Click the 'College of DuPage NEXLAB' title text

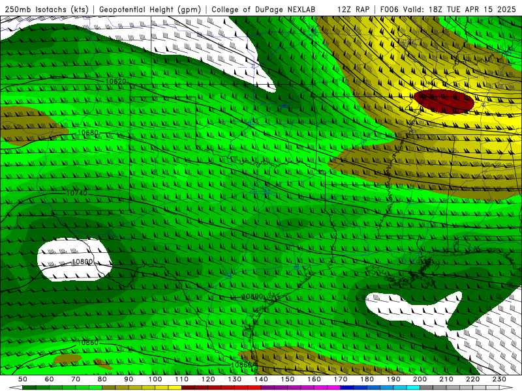pyautogui.click(x=263, y=9)
